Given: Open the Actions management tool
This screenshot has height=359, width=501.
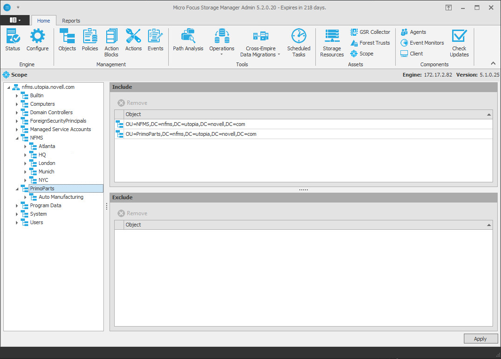Looking at the screenshot, I should pos(133,40).
